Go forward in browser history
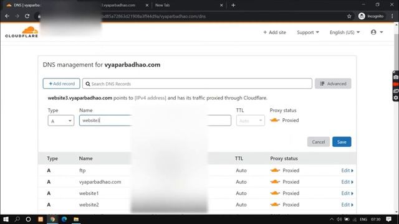The image size is (399, 224). 17,16
